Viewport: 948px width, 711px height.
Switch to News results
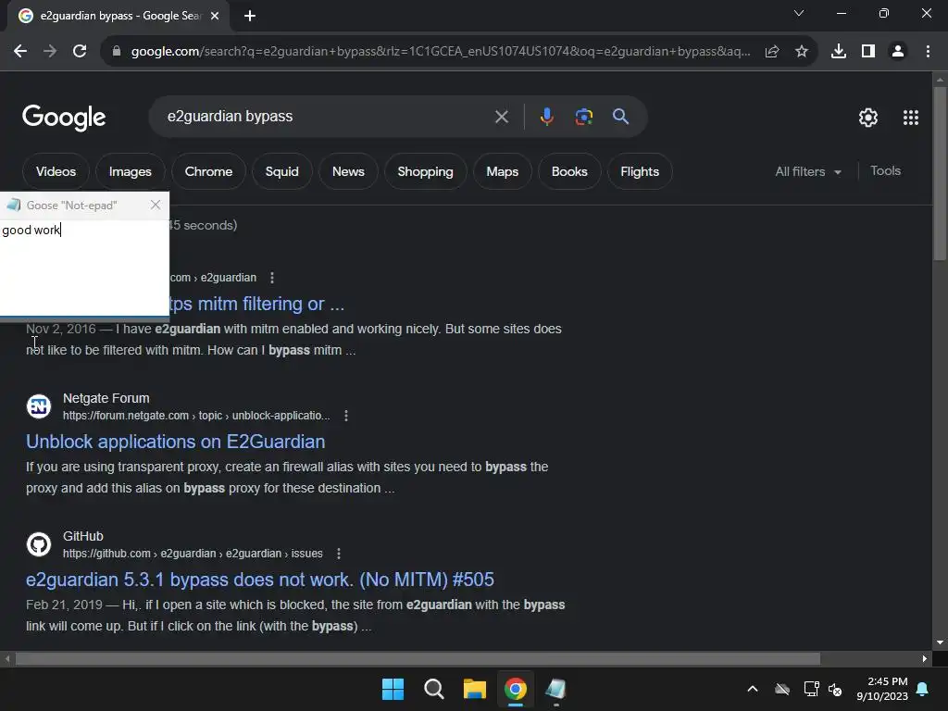348,171
